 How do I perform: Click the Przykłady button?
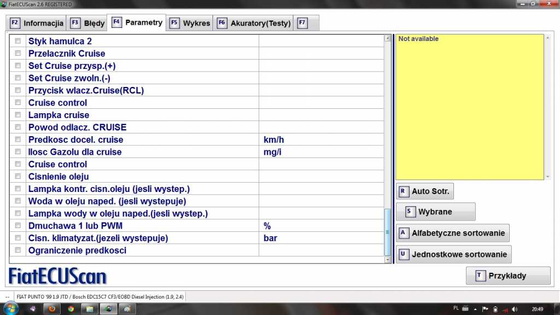[x=507, y=276]
